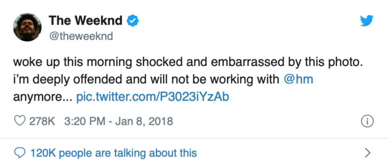The height and width of the screenshot is (165, 389).
Task: Like the tweet with the heart icon
Action: (19, 122)
